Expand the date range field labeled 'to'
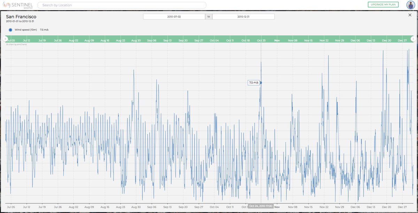418x213 pixels. (x=208, y=16)
